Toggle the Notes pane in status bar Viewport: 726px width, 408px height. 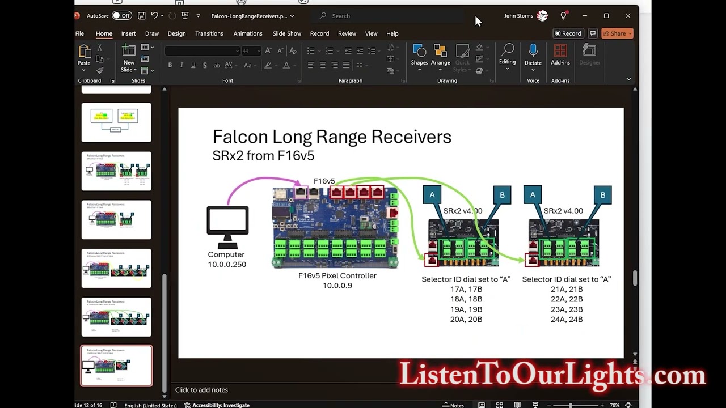454,405
